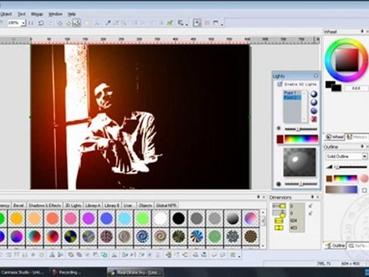Click the topmost sphere button in the Lights panel
Viewport: 369px width, 277px height.
point(314,94)
